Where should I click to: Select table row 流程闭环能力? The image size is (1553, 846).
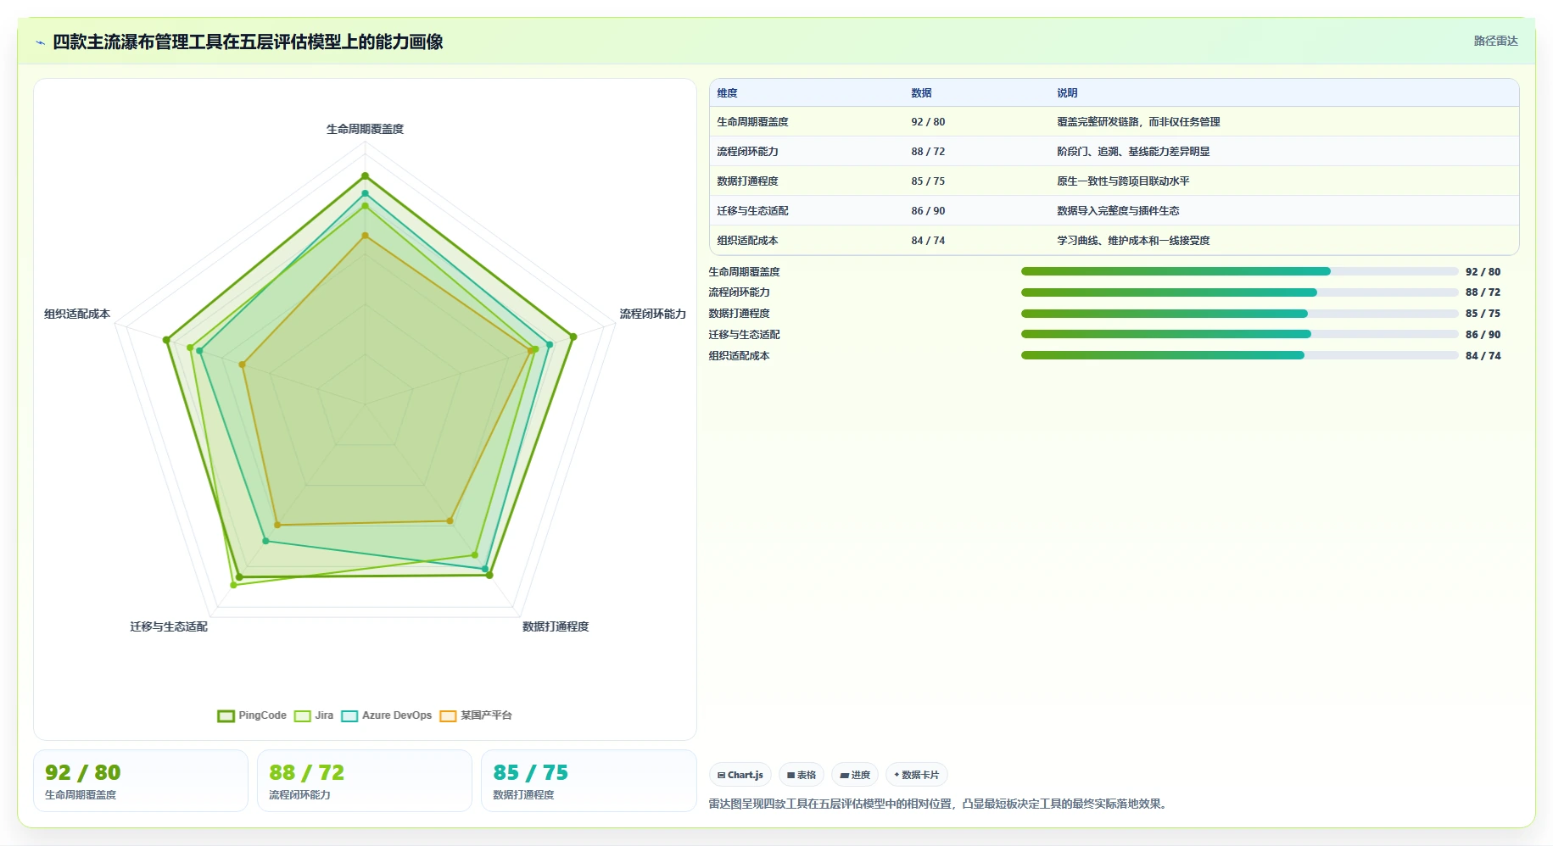pyautogui.click(x=1114, y=152)
